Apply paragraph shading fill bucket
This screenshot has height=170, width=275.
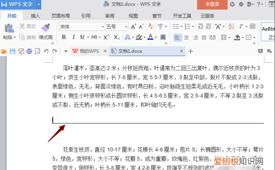point(237,37)
